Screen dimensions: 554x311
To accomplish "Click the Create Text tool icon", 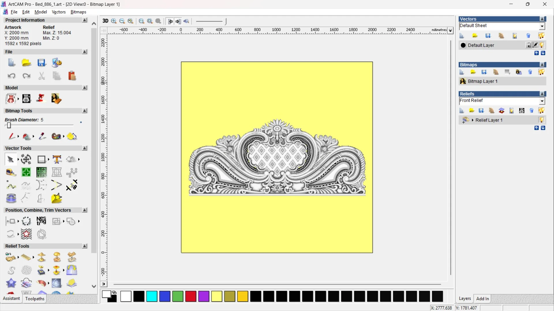I will (x=57, y=159).
